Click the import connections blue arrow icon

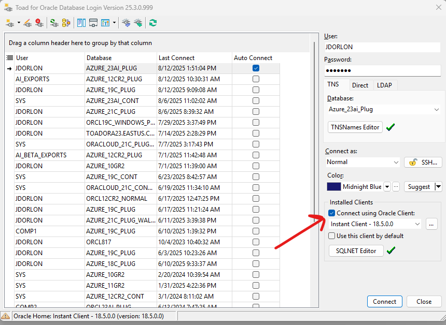[127, 23]
